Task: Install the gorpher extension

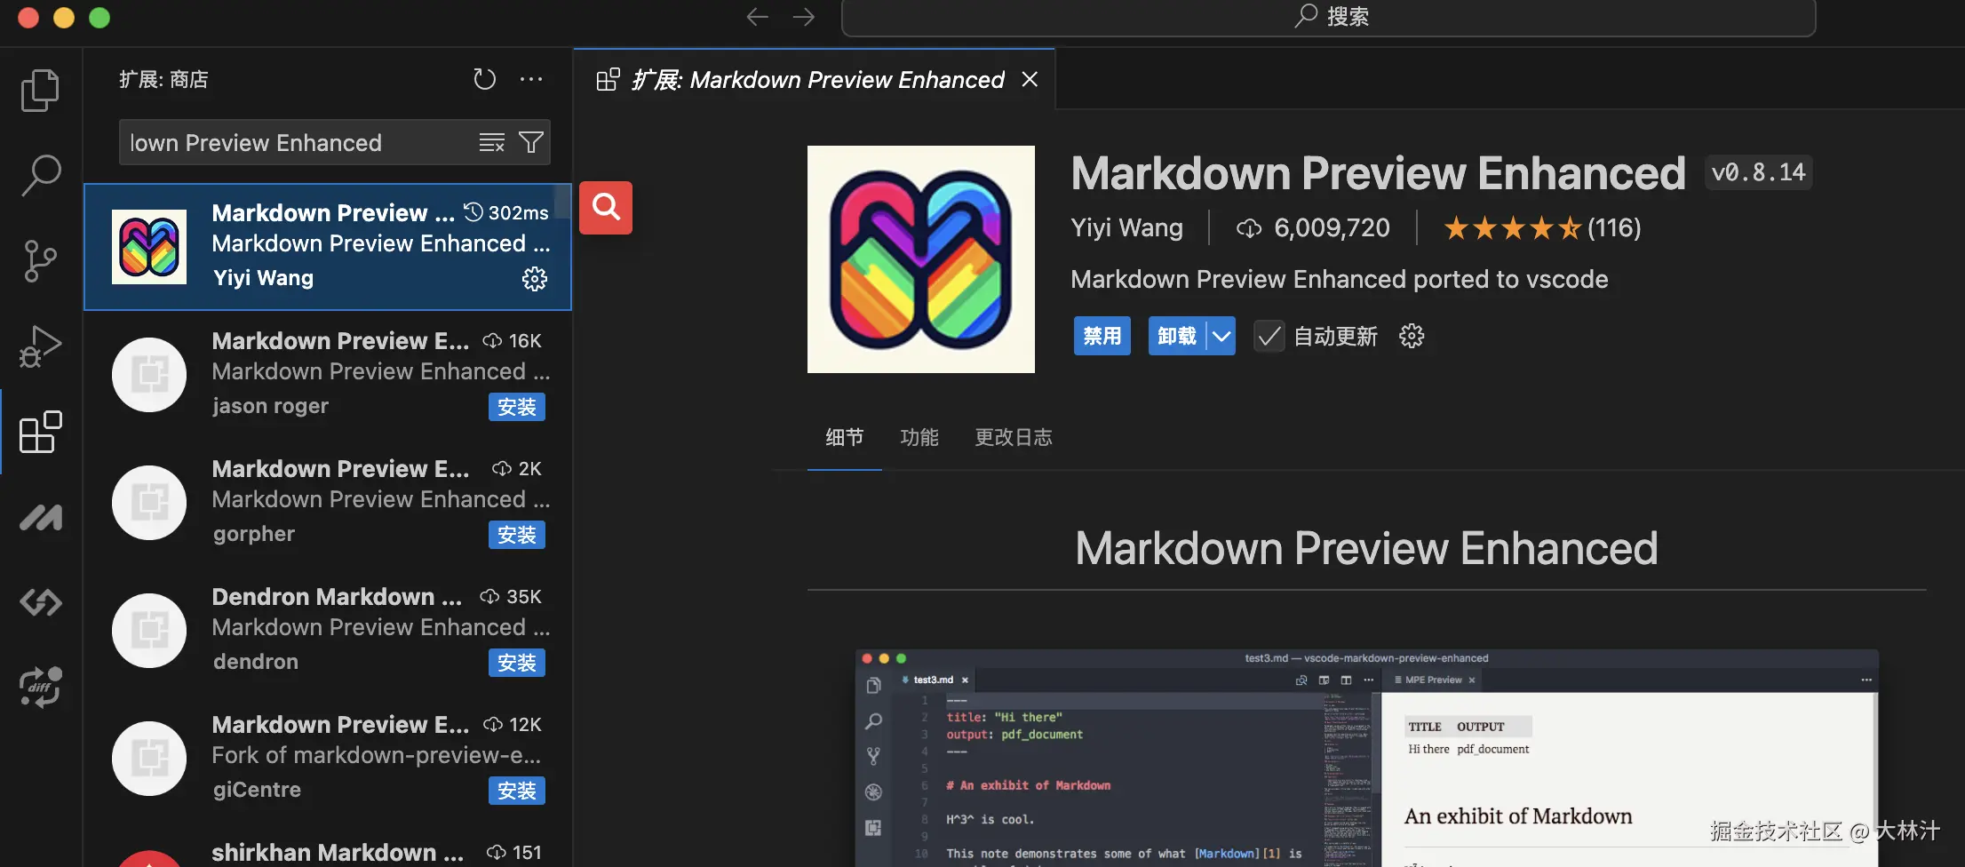Action: [517, 535]
